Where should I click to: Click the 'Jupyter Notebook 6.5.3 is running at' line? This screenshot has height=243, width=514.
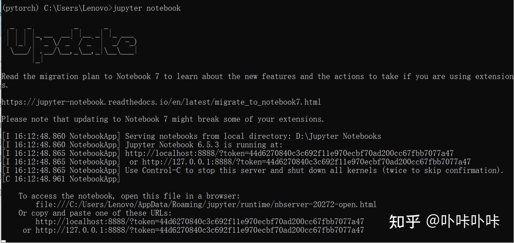click(x=203, y=145)
